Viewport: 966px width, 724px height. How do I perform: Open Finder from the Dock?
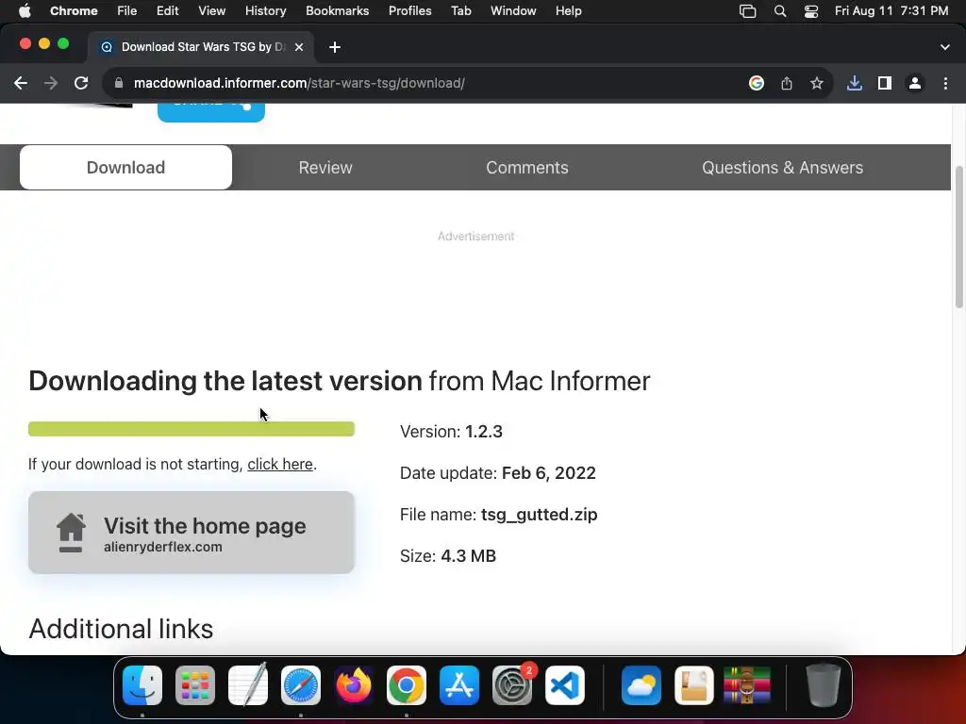(142, 685)
